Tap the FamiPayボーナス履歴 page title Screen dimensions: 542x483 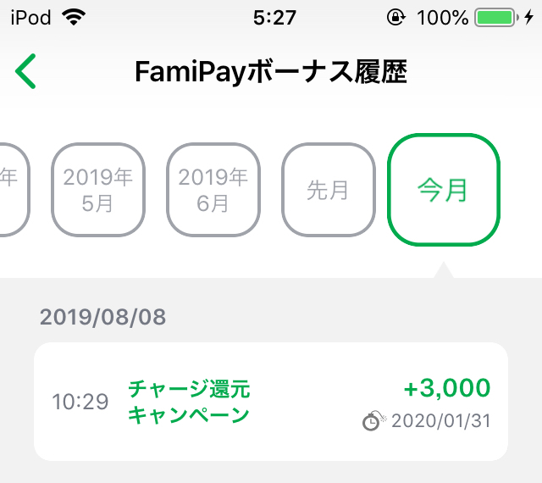coord(271,73)
